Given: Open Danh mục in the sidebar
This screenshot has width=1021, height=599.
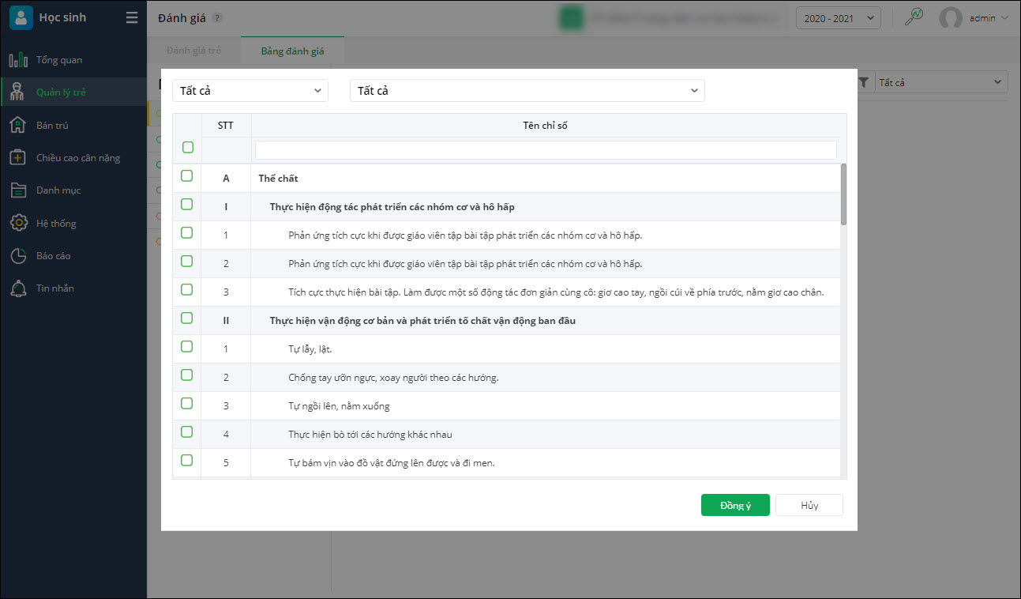Looking at the screenshot, I should point(73,190).
